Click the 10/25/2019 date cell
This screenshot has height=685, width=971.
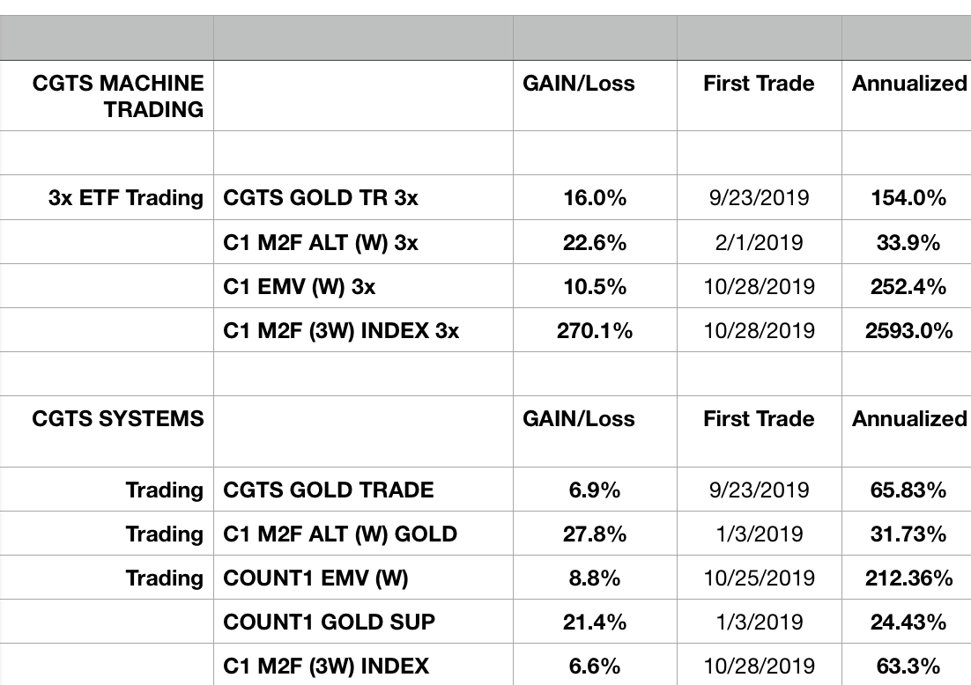pyautogui.click(x=759, y=578)
